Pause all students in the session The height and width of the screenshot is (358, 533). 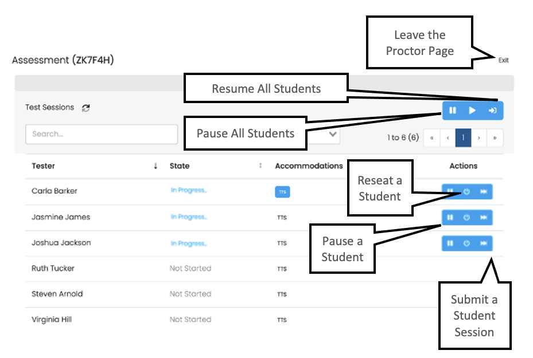click(x=453, y=111)
